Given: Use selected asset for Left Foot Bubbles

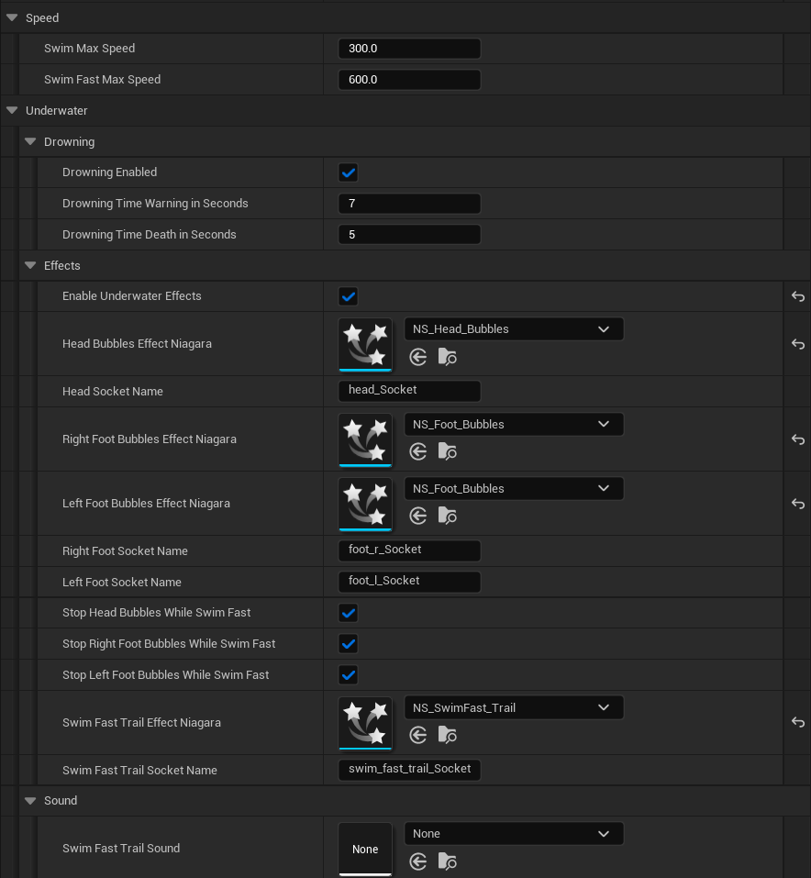Looking at the screenshot, I should pos(418,515).
